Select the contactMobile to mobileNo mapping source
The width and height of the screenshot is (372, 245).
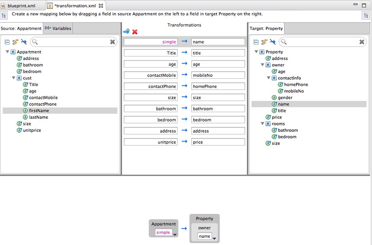151,75
